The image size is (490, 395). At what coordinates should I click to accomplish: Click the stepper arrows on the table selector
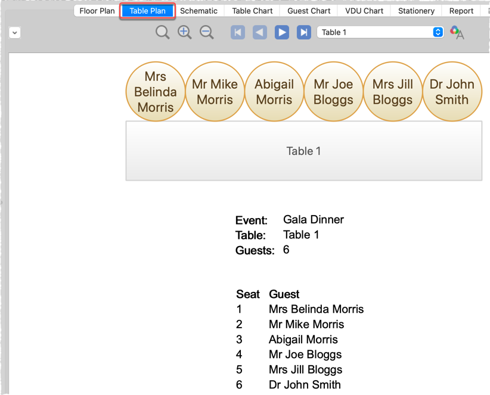[438, 32]
